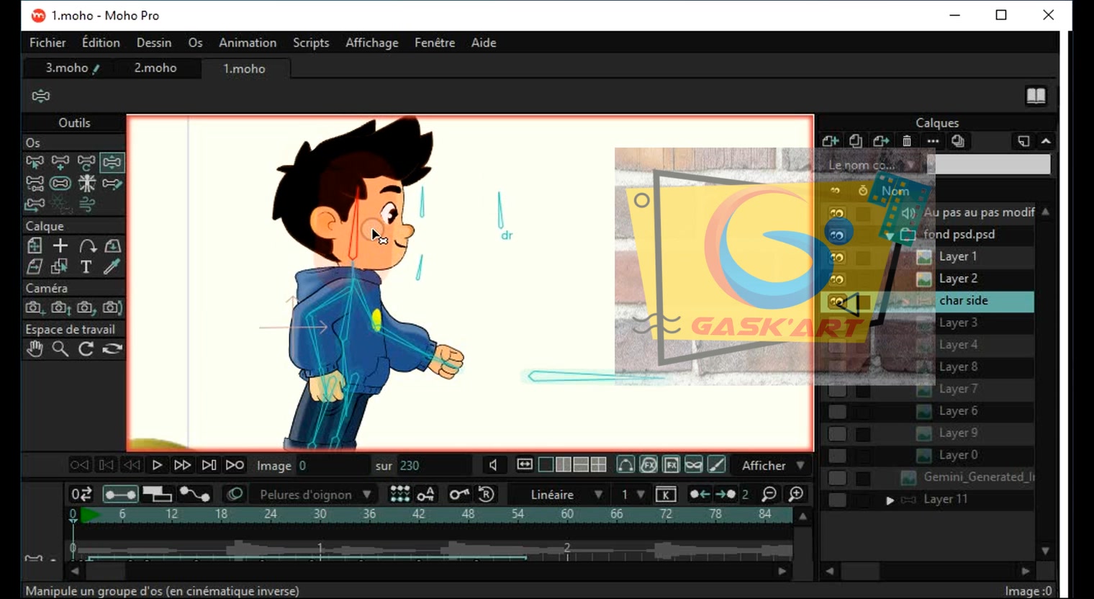This screenshot has height=599, width=1094.
Task: Select the plus-shaped Add Point tool
Action: click(x=60, y=246)
